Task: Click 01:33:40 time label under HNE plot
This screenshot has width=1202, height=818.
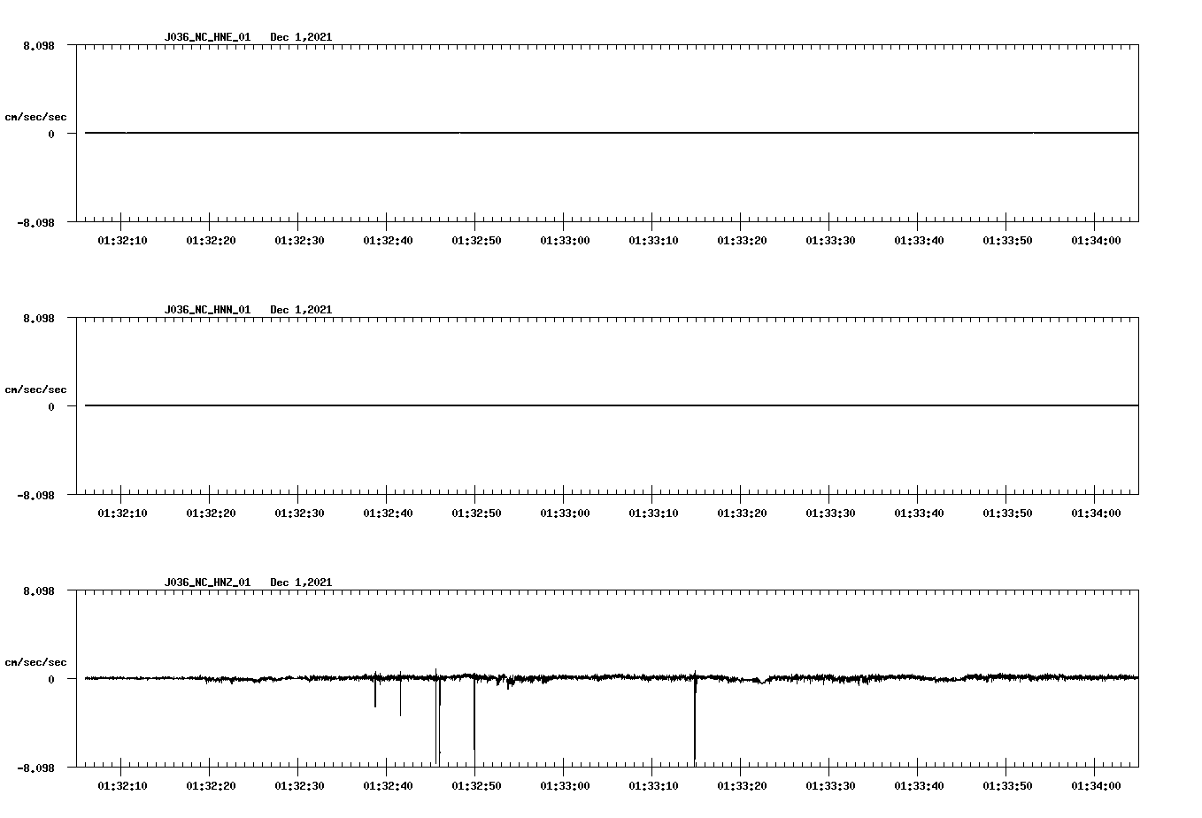Action: click(919, 241)
